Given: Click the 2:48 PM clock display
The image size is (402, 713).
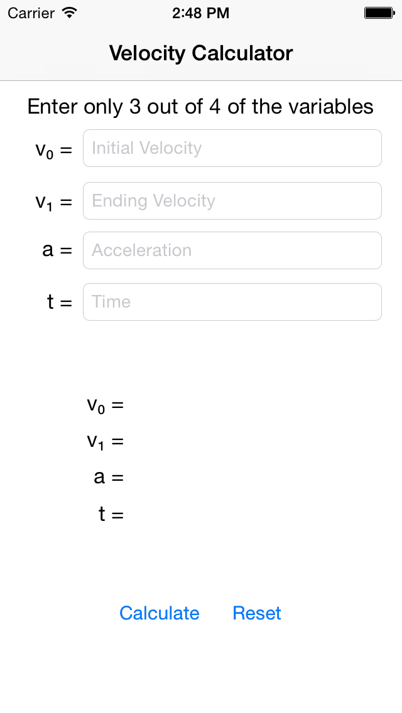Looking at the screenshot, I should pyautogui.click(x=201, y=13).
